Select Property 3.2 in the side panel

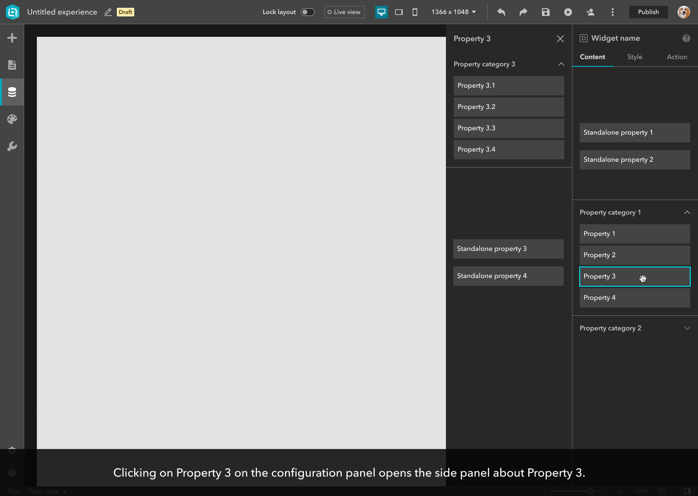point(508,107)
